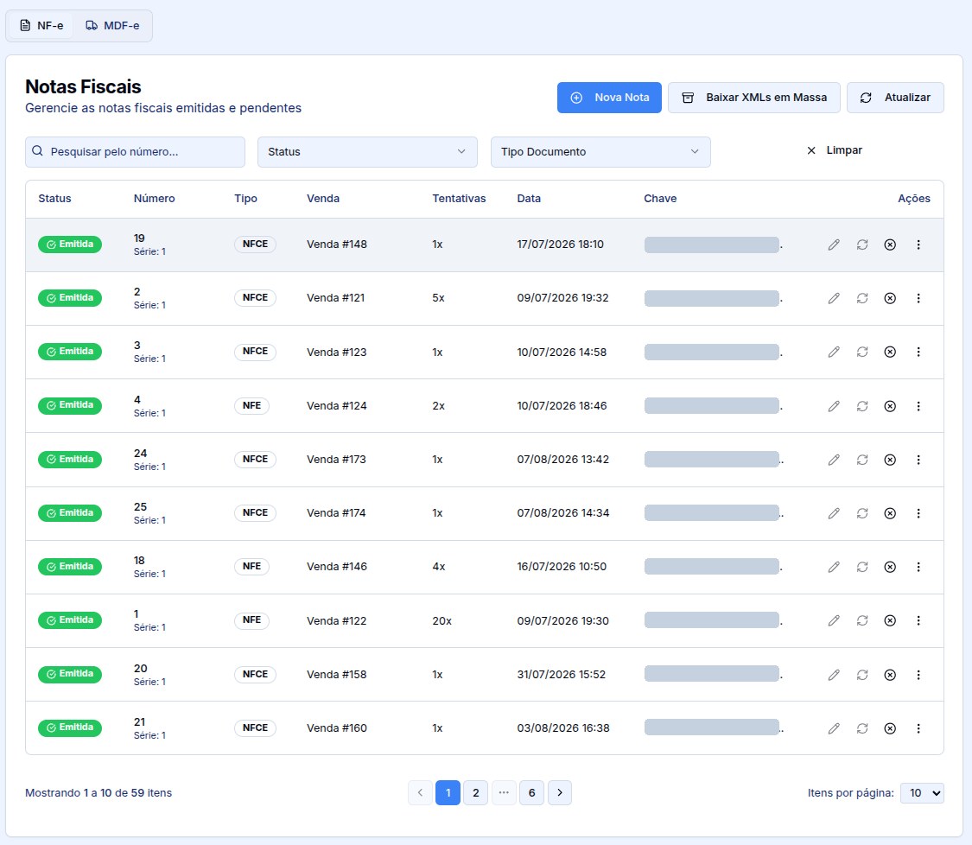
Task: Select current page 1 button
Action: [448, 793]
